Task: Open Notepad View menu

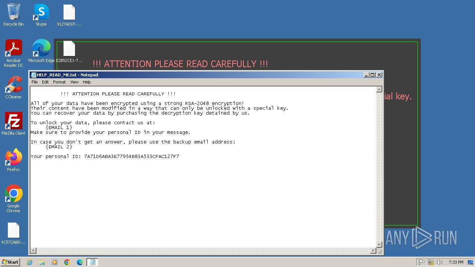Action: tap(74, 82)
